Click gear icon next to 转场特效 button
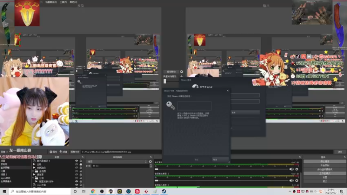This screenshot has height=195, width=347. tap(181, 71)
